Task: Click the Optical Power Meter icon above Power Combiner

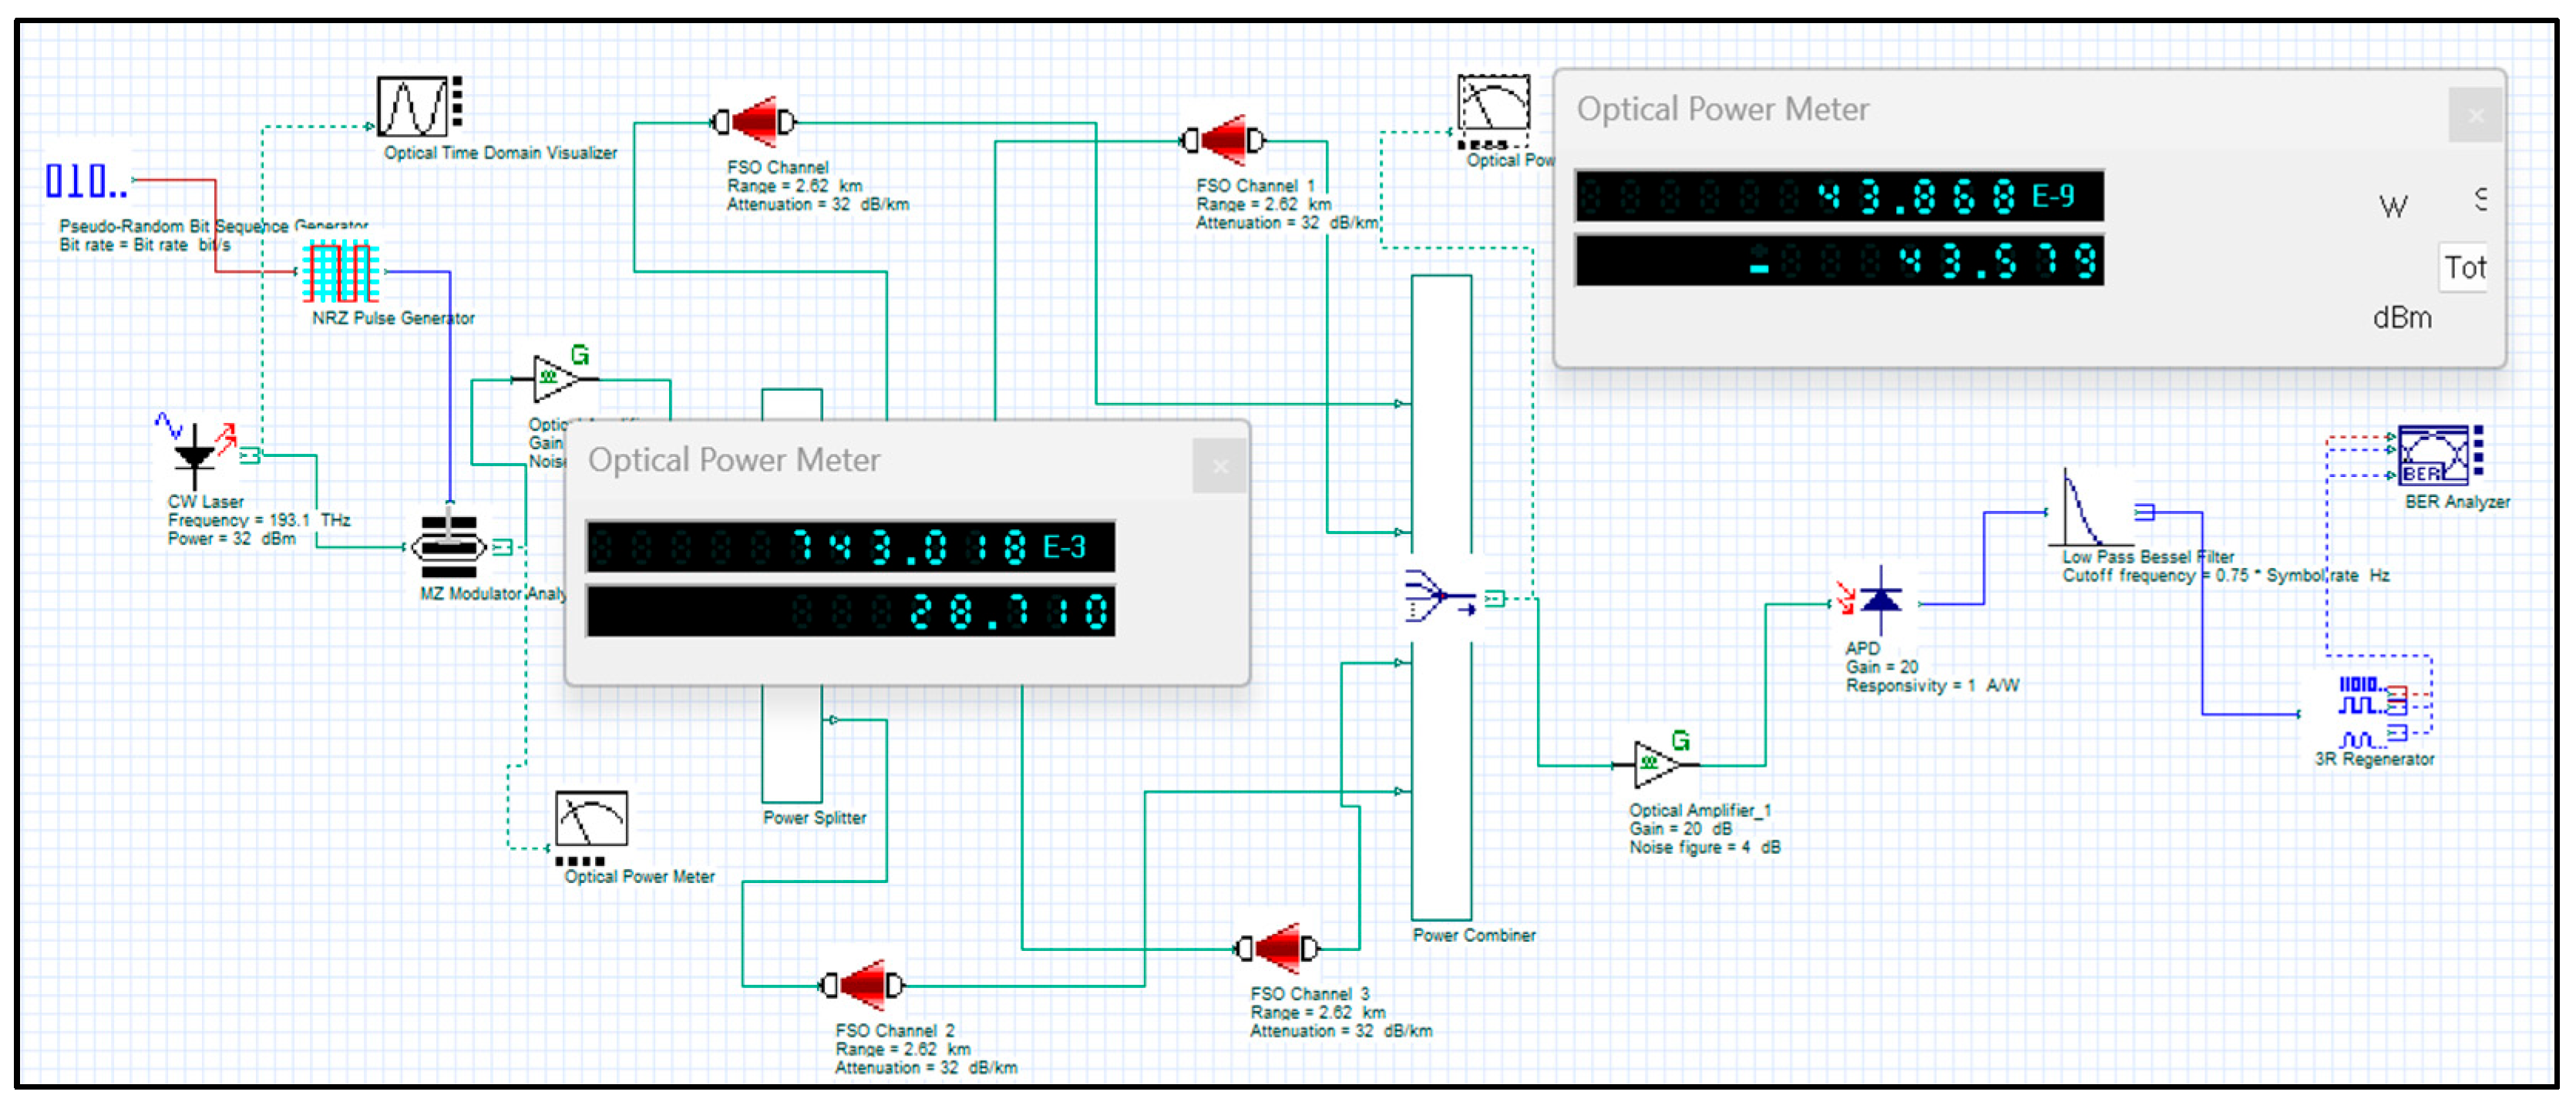Action: click(x=1493, y=112)
